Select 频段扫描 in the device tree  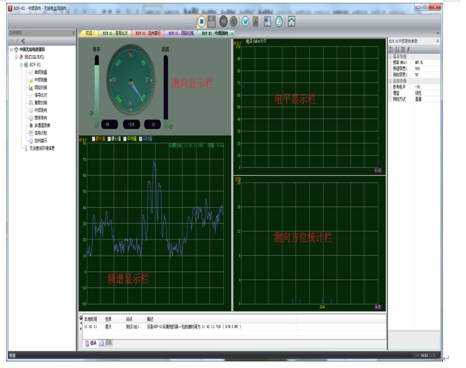coord(40,87)
